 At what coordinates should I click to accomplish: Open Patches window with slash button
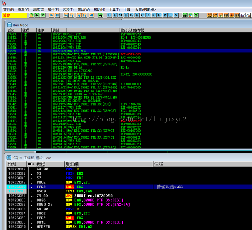point(148,15)
